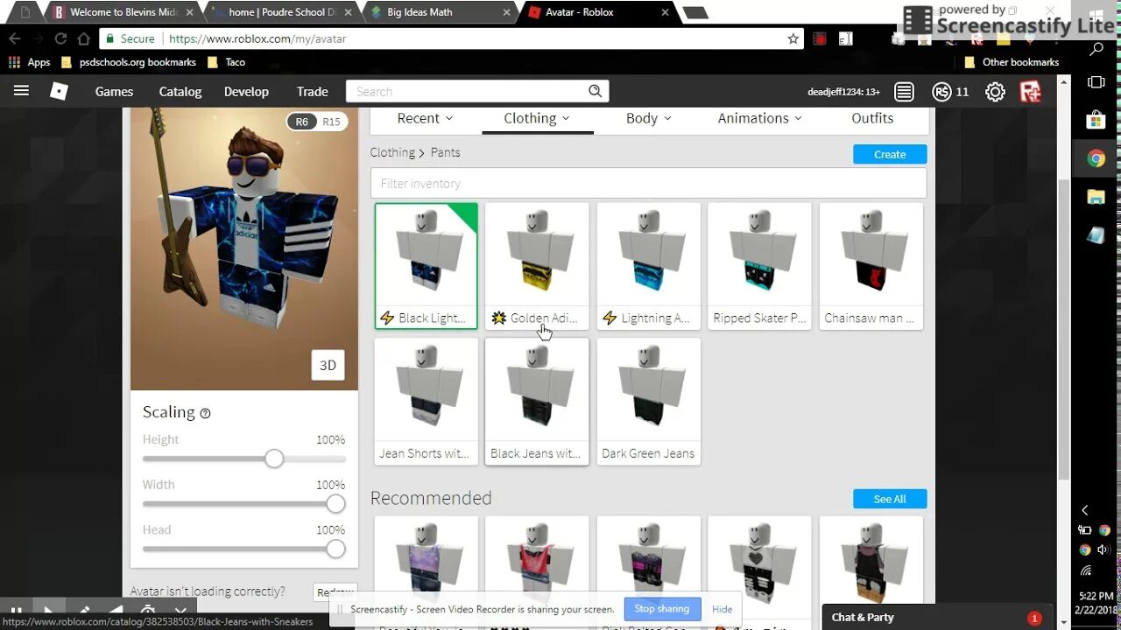This screenshot has width=1121, height=630.
Task: Click the Roblox logo home icon
Action: [59, 91]
